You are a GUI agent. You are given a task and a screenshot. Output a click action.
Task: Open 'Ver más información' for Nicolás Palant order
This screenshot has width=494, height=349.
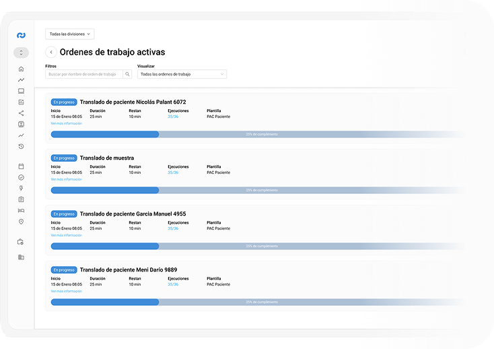pyautogui.click(x=66, y=123)
